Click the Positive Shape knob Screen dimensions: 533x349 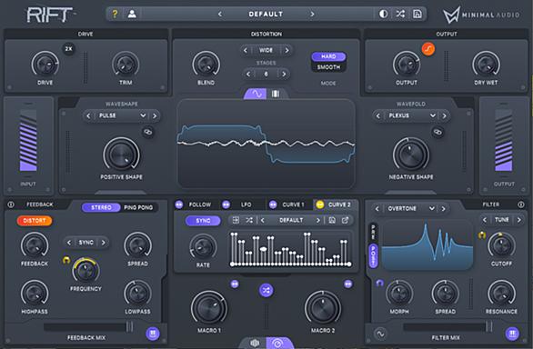click(121, 155)
